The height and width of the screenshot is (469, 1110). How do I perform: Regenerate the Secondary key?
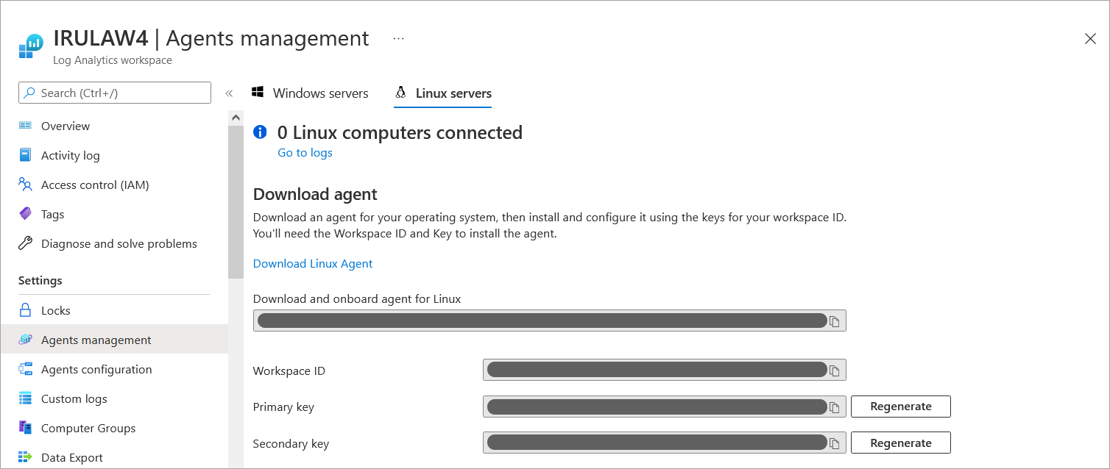(x=900, y=443)
